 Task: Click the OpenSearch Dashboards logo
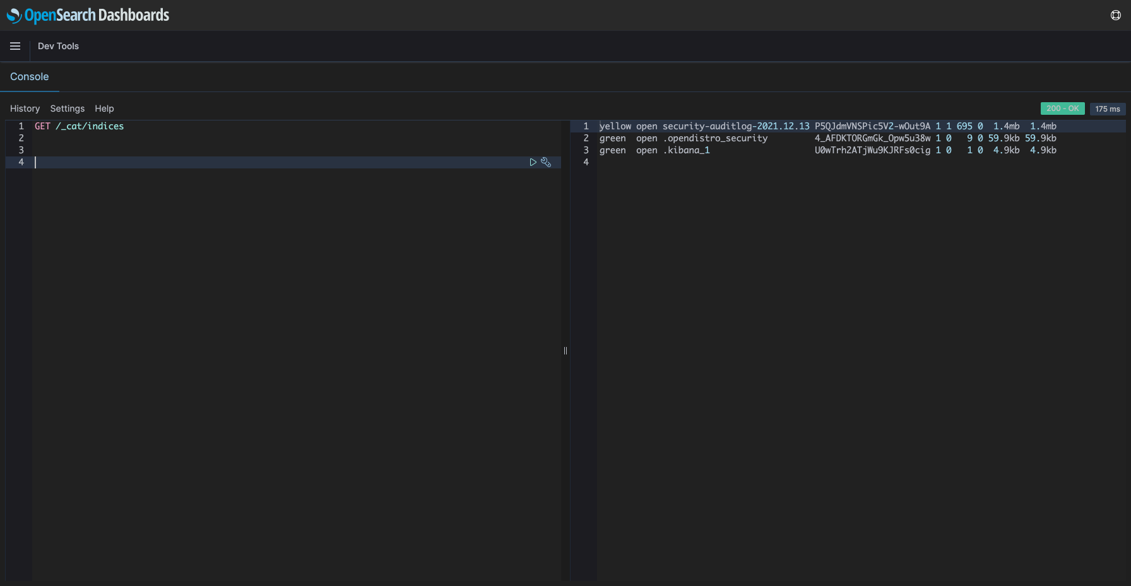(x=88, y=15)
